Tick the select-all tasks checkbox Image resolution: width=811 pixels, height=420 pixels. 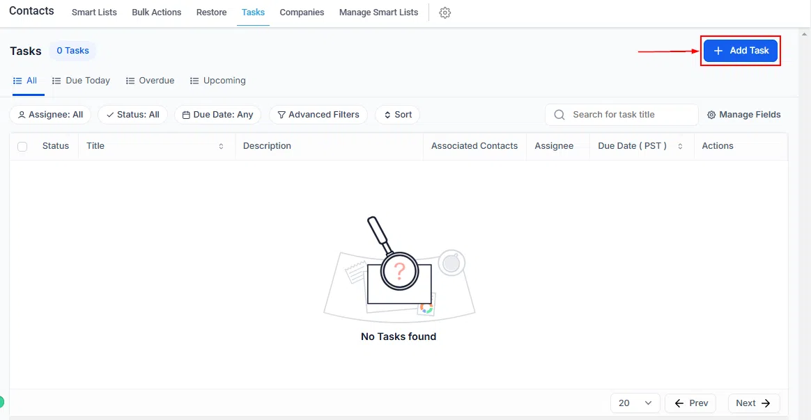coord(22,147)
